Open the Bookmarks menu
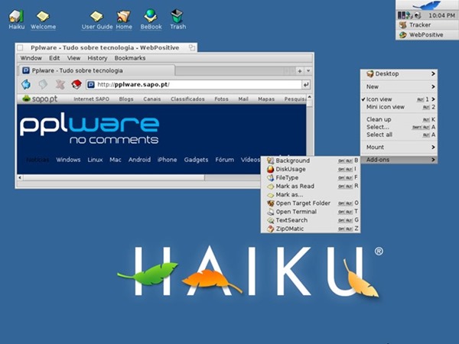 [x=130, y=58]
